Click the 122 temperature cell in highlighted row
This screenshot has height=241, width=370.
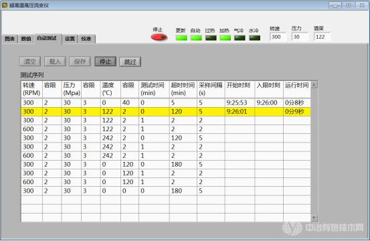coord(110,111)
